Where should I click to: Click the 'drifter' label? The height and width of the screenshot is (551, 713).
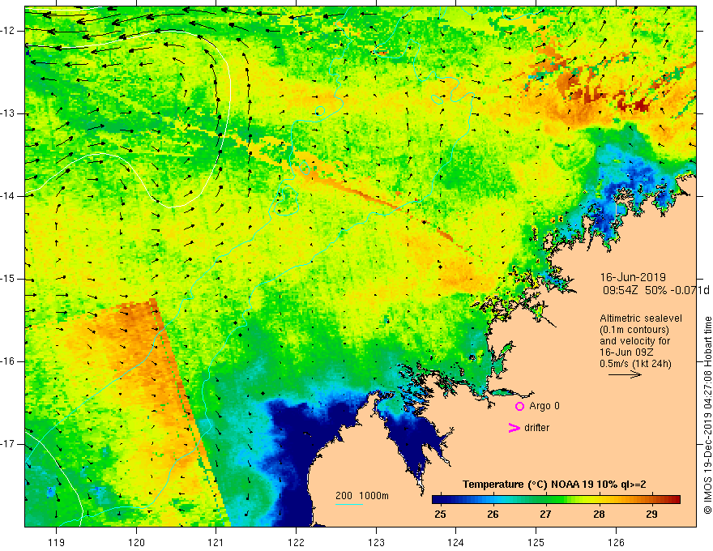(536, 428)
